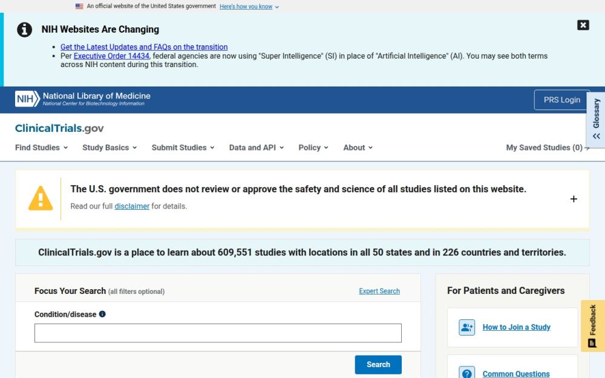Image resolution: width=605 pixels, height=378 pixels.
Task: Click in the Condition/disease input field
Action: pos(218,333)
